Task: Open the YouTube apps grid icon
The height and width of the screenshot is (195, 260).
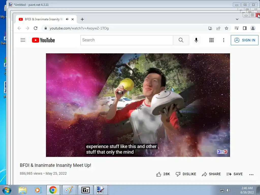Action: 212,40
